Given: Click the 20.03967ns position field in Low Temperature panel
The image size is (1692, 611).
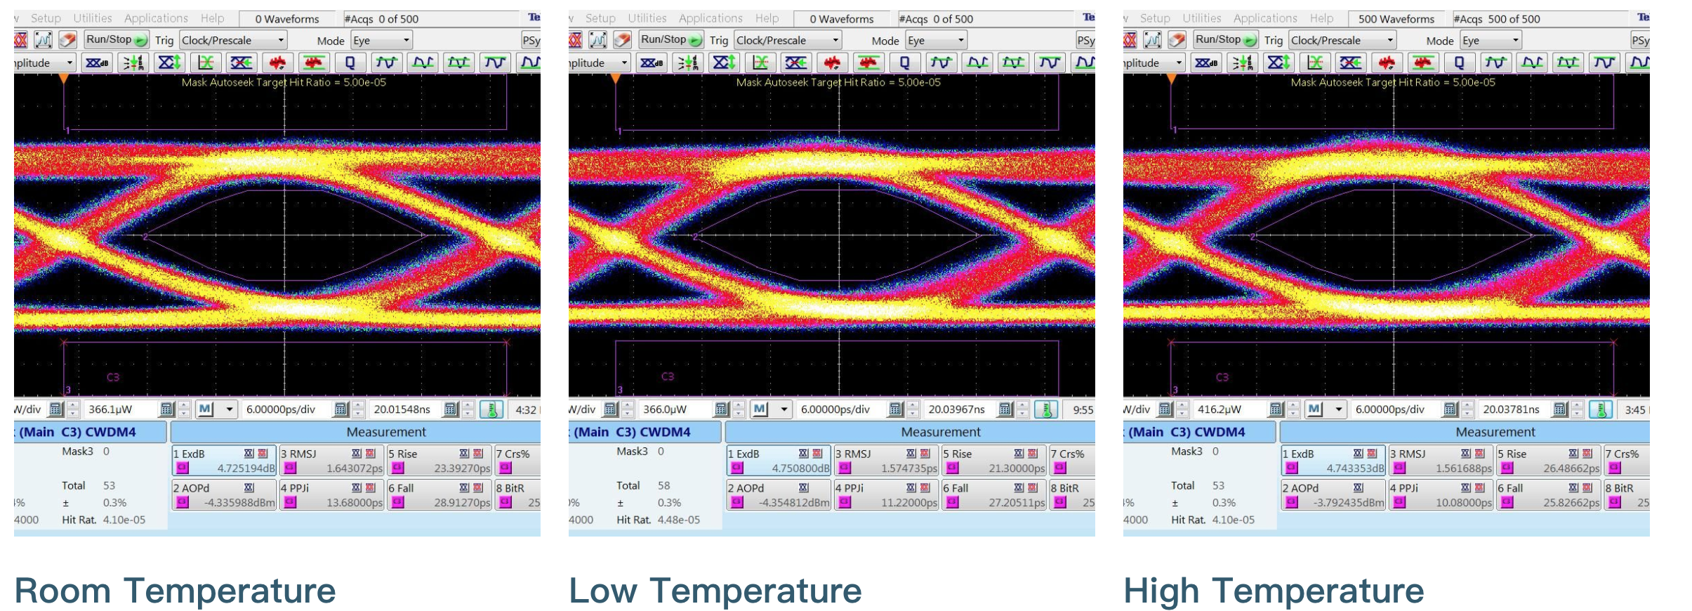Looking at the screenshot, I should tap(960, 409).
